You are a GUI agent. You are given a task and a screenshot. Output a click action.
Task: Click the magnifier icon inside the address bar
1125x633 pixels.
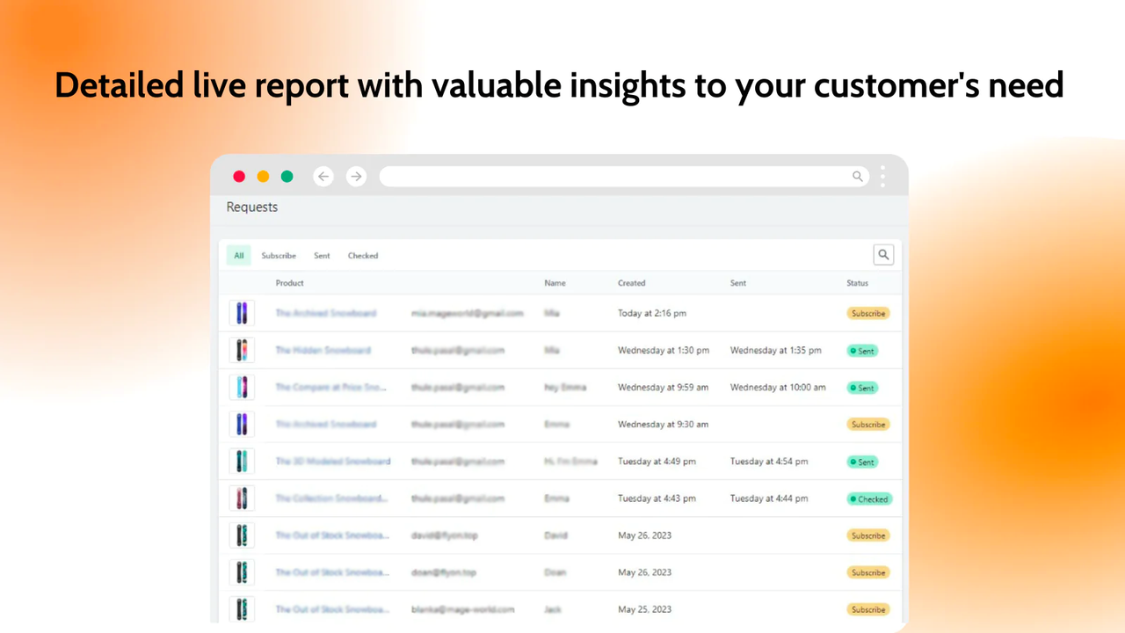(857, 176)
